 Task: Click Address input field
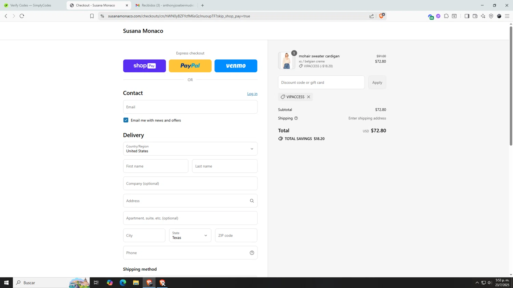click(x=190, y=201)
